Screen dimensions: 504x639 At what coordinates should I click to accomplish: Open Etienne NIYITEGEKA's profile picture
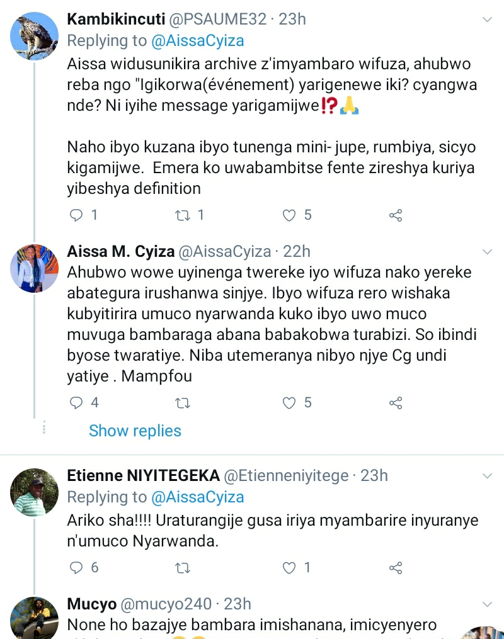35,492
